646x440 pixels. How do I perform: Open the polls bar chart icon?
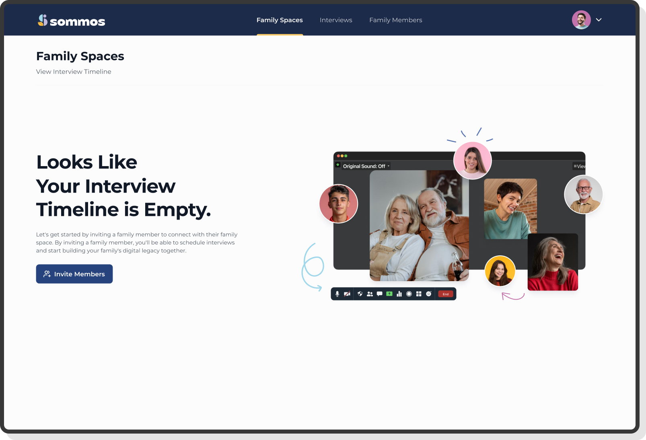coord(399,294)
